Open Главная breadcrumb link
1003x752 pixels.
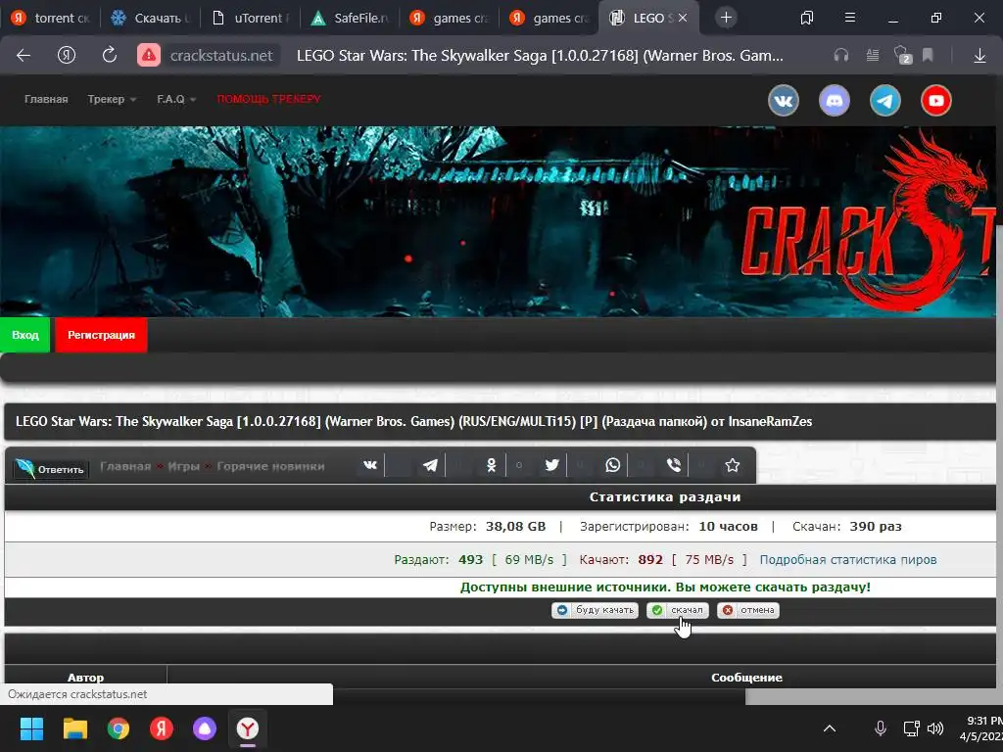coord(125,466)
